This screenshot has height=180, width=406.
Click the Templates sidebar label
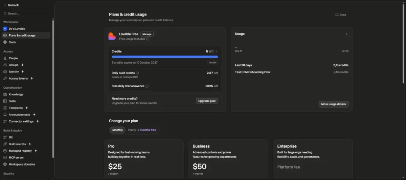[16, 108]
